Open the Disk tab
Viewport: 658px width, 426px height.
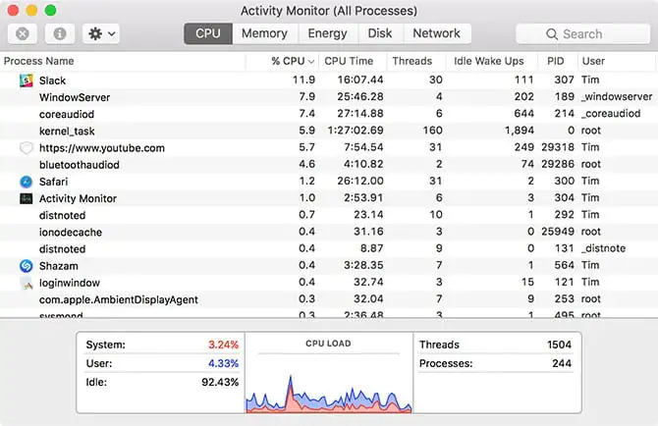[x=380, y=33]
